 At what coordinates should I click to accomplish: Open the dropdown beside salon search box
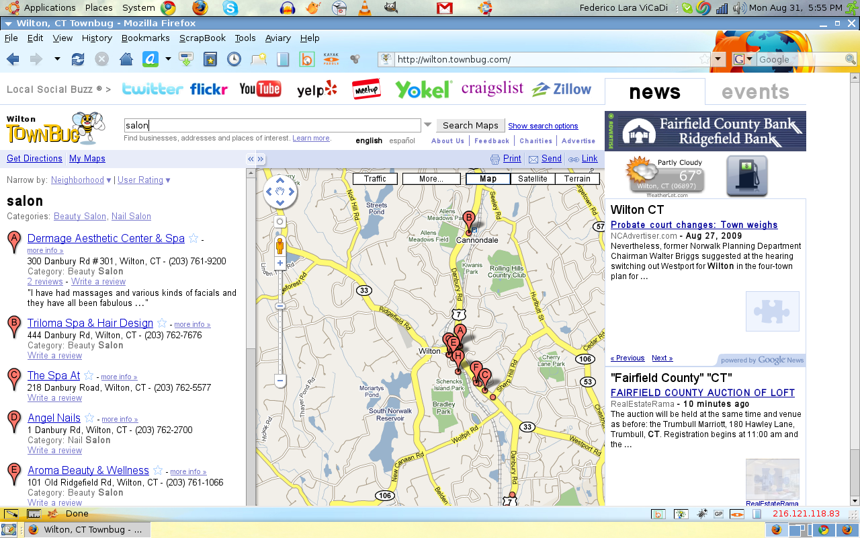(x=428, y=125)
